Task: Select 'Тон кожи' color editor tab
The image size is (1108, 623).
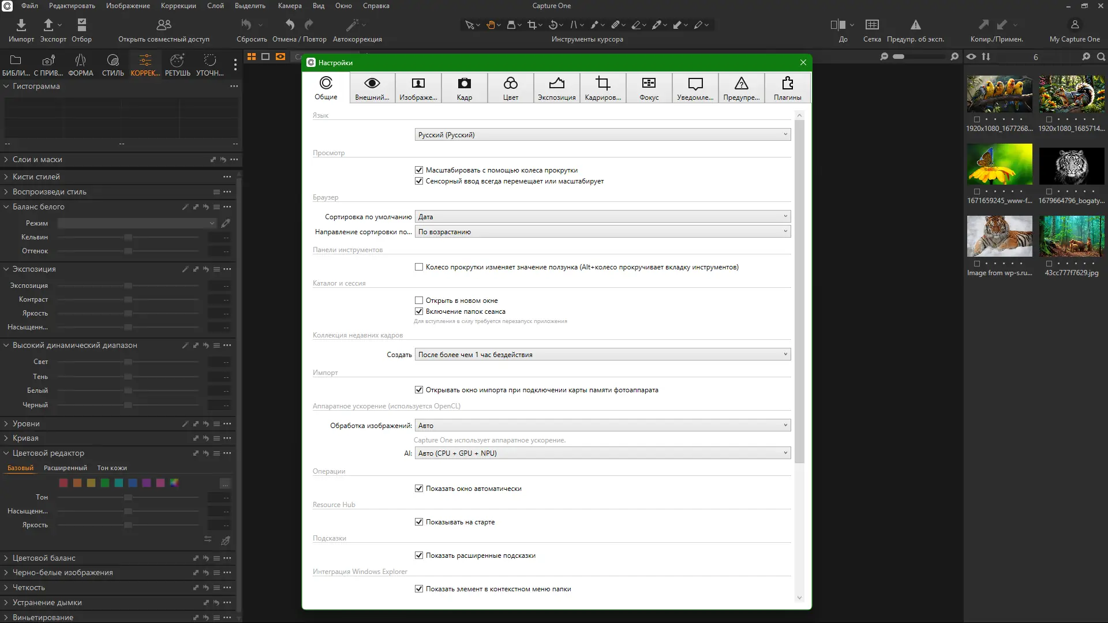Action: coord(112,468)
